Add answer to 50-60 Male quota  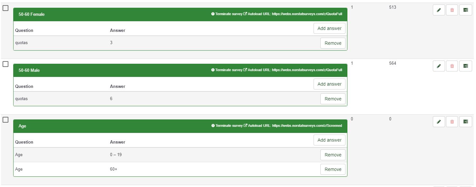(x=329, y=84)
